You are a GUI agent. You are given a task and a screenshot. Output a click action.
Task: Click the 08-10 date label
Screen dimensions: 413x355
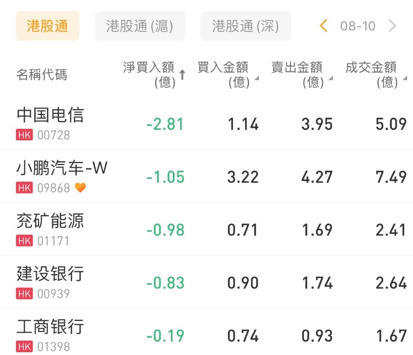[x=358, y=26]
